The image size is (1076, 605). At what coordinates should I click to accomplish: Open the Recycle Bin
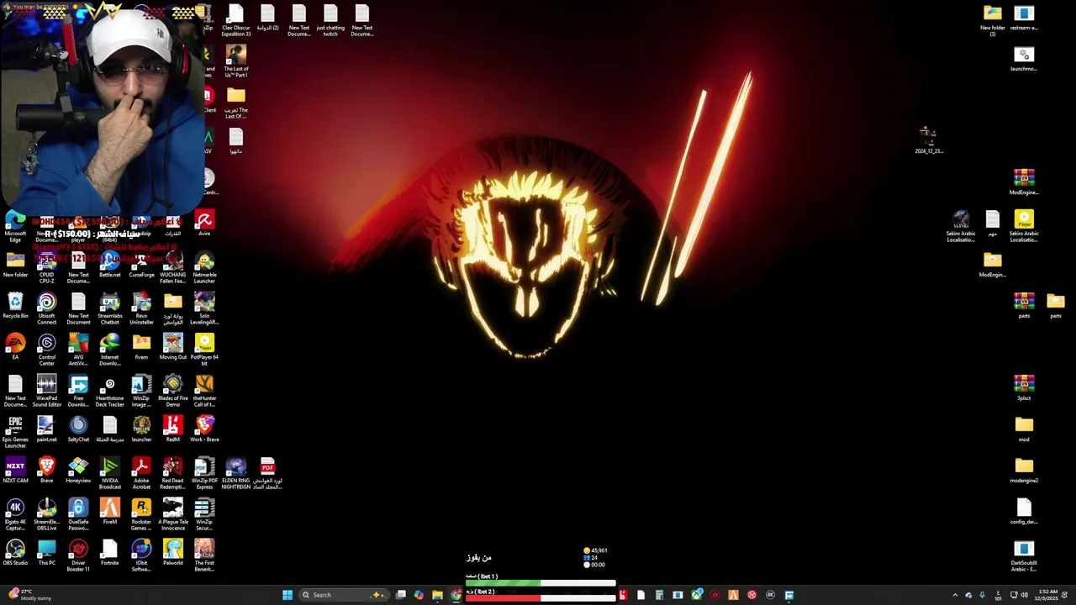point(15,306)
